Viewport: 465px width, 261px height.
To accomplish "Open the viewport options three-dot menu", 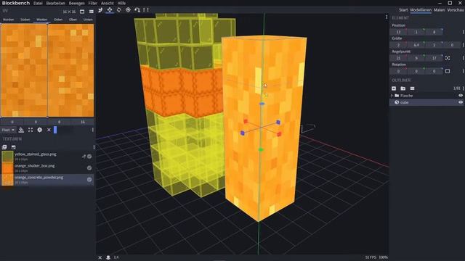I will click(x=387, y=17).
